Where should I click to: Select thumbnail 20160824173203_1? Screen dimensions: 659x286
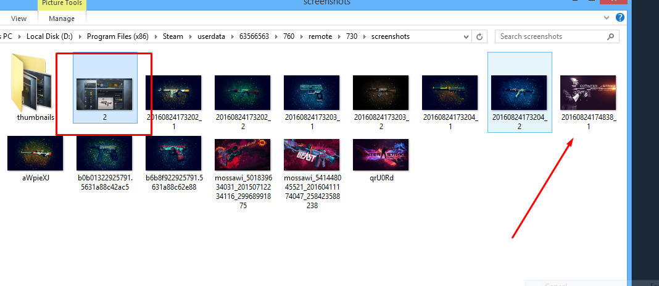[x=312, y=93]
